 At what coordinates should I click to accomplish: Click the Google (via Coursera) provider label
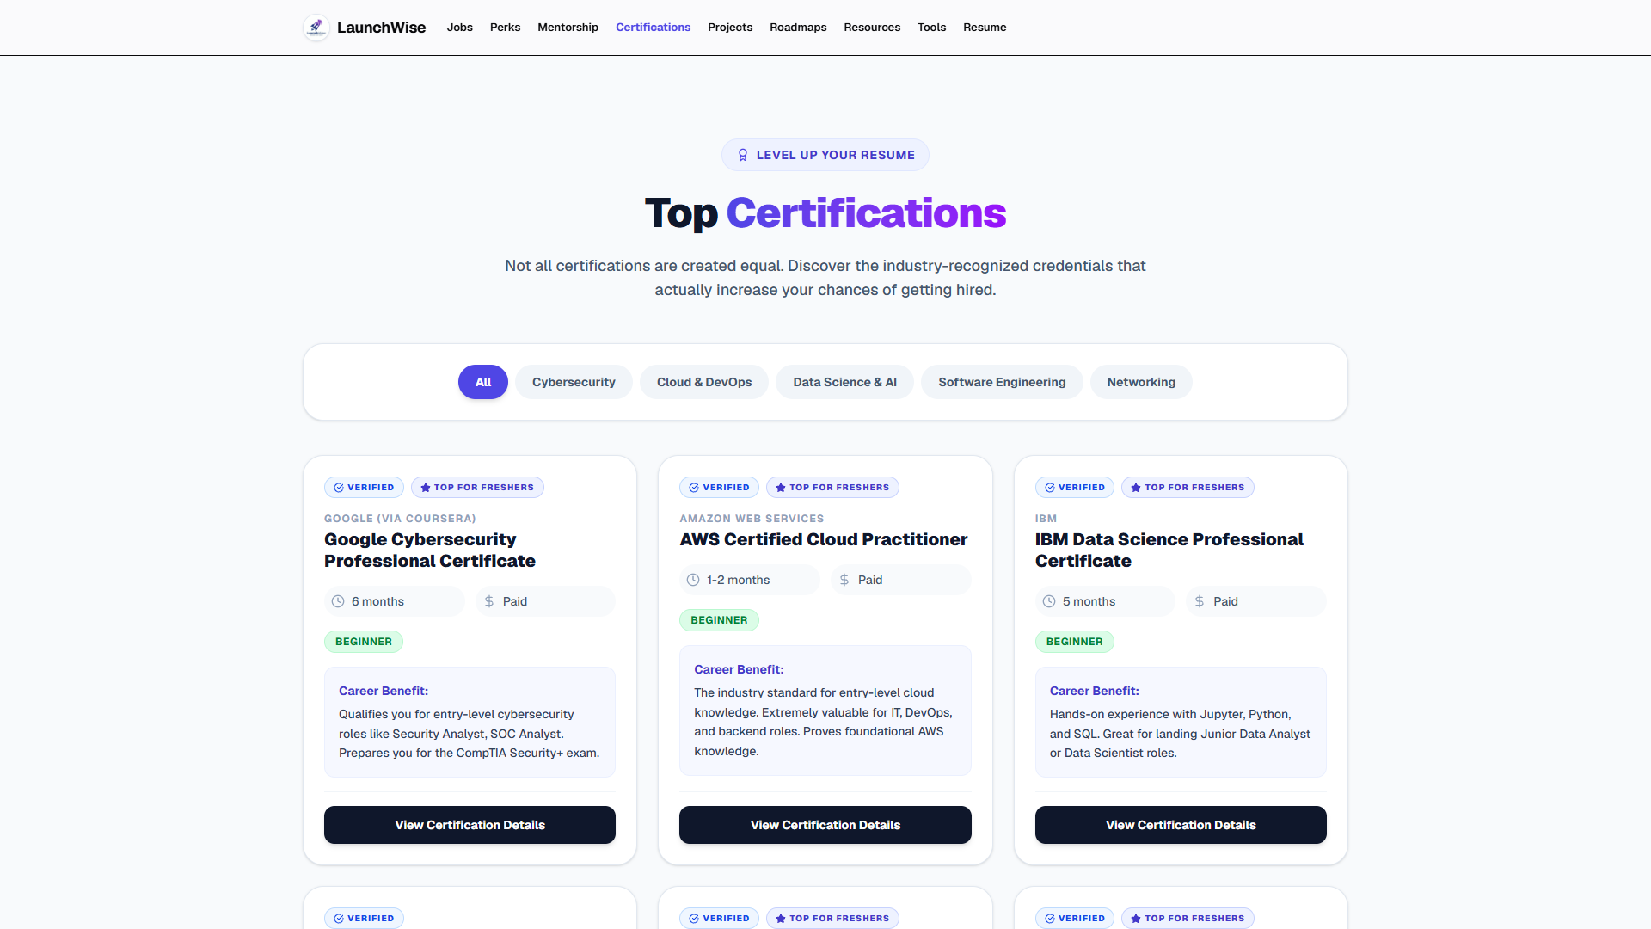tap(400, 519)
